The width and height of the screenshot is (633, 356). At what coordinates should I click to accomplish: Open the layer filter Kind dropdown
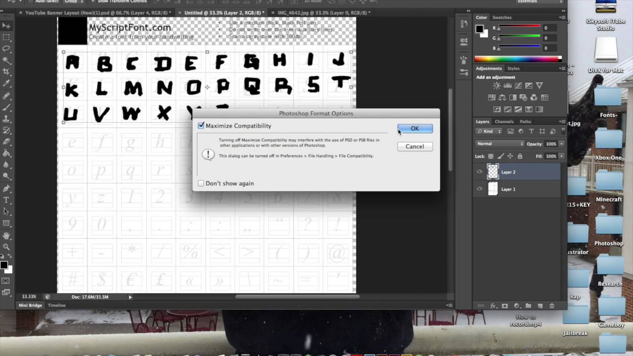[490, 132]
